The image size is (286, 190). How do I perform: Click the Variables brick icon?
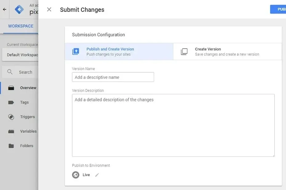(x=11, y=131)
